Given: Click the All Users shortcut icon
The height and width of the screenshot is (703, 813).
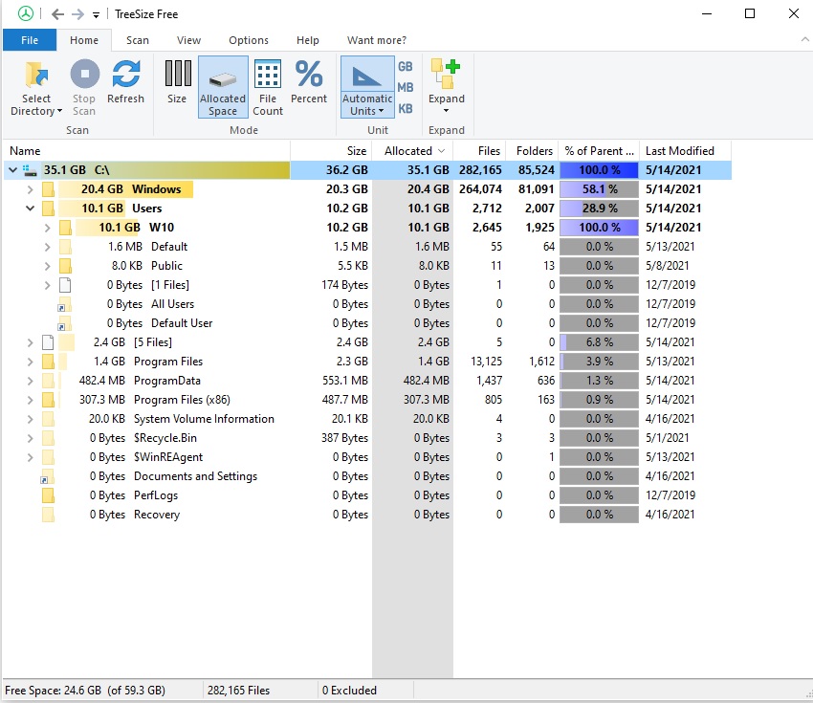Looking at the screenshot, I should [65, 304].
